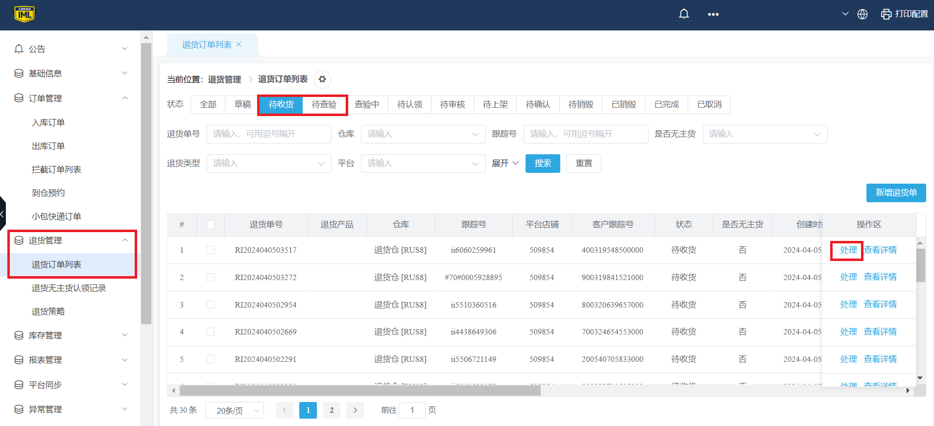This screenshot has height=426, width=934.
Task: Toggle the select-all header checkbox
Action: point(211,224)
